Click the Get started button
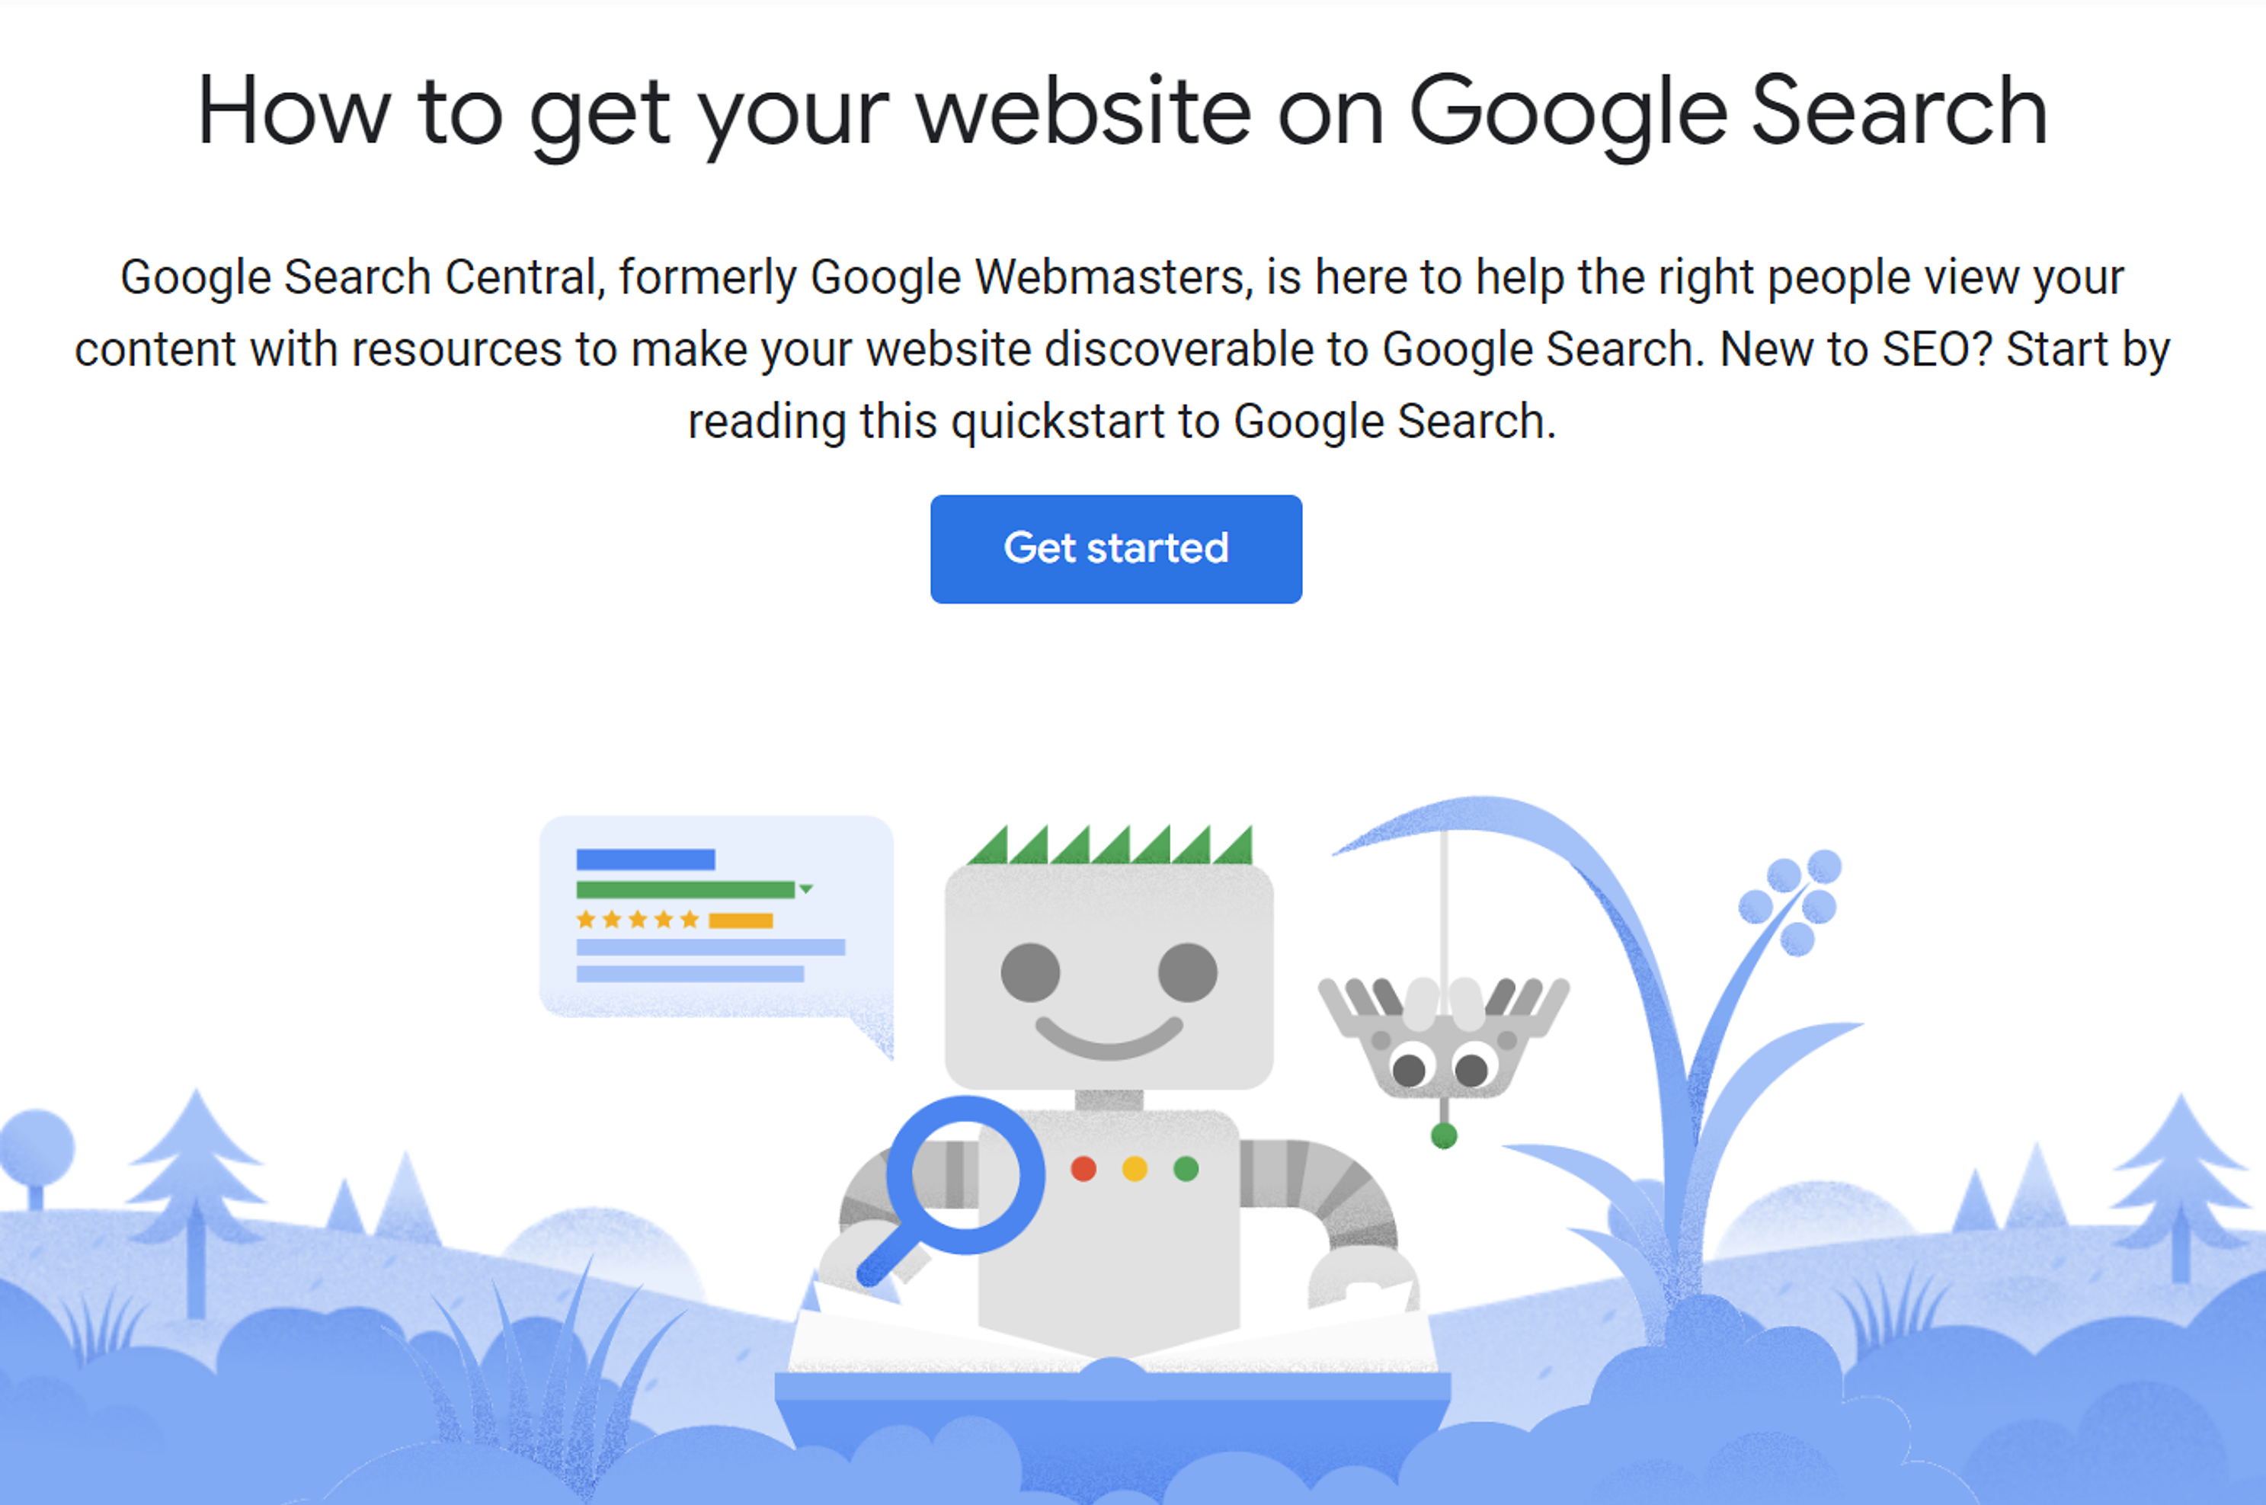2266x1505 pixels. tap(1115, 549)
